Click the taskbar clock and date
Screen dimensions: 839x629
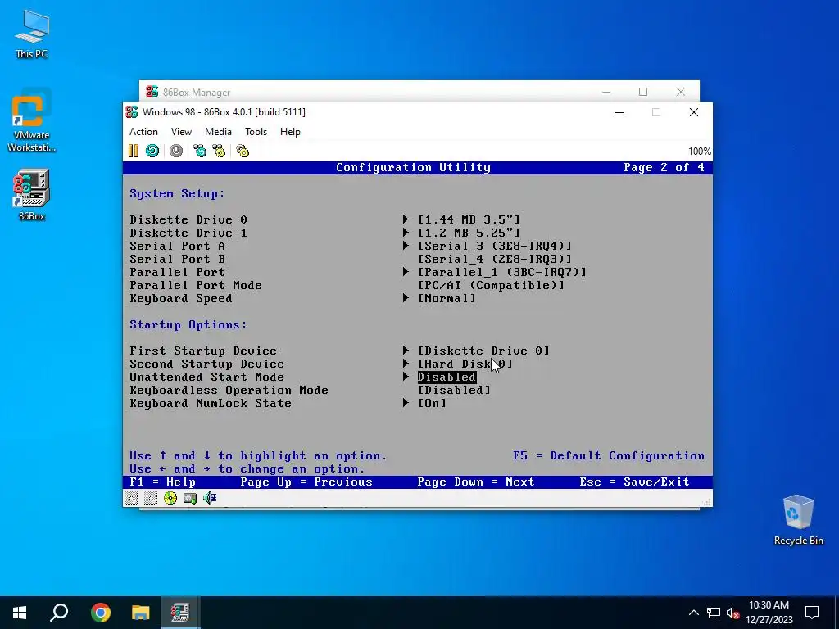click(x=769, y=613)
